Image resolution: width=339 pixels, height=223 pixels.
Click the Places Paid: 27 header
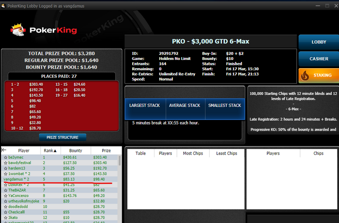pyautogui.click(x=59, y=76)
